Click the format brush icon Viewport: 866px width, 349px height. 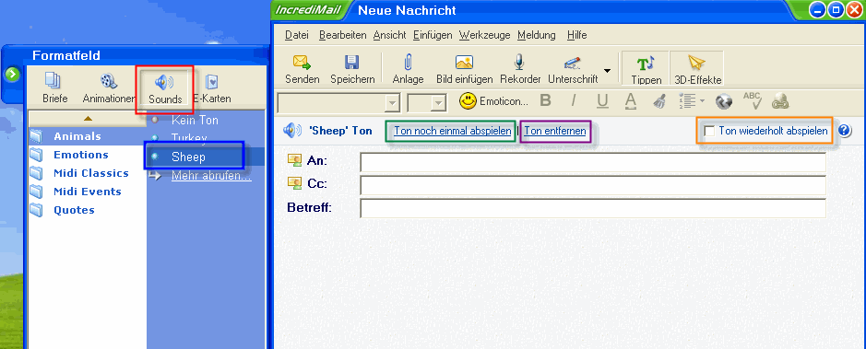[x=659, y=101]
